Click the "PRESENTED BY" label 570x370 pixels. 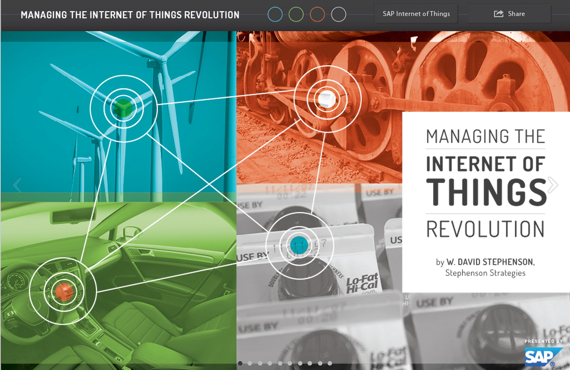544,341
